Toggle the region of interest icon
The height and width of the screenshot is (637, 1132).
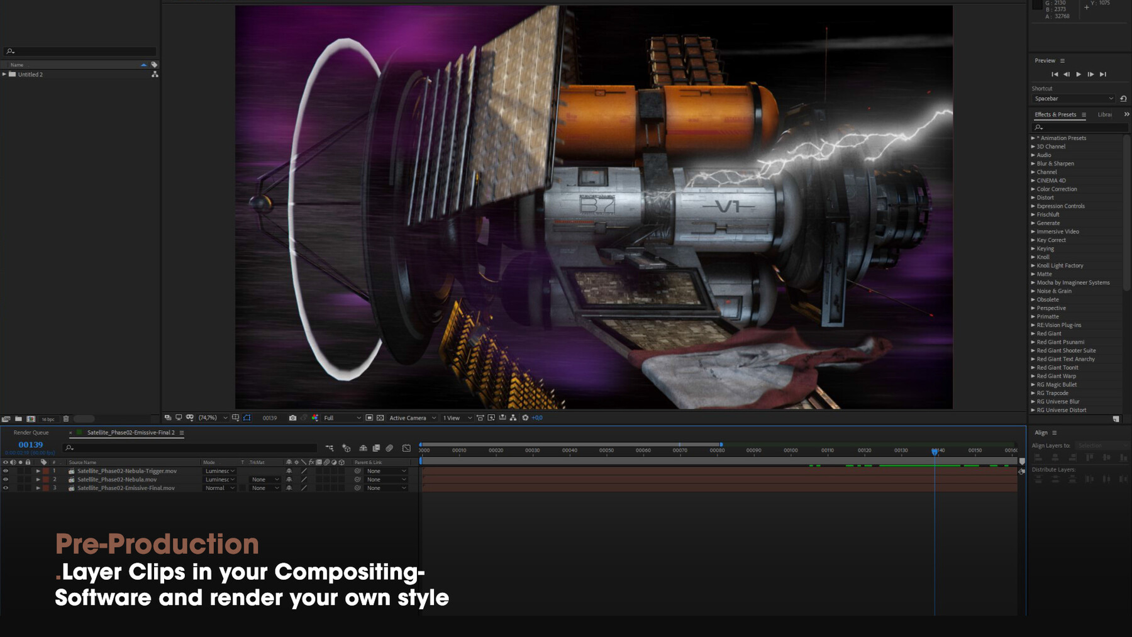tap(369, 418)
